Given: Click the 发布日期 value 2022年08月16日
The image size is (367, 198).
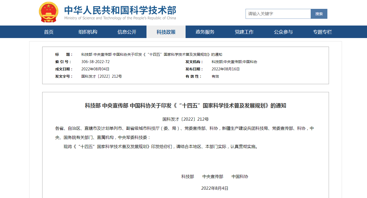Looking at the screenshot, I should (x=226, y=69).
